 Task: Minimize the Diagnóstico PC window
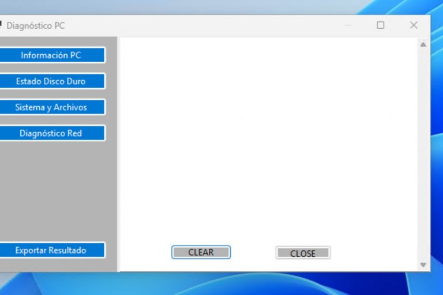pyautogui.click(x=348, y=25)
